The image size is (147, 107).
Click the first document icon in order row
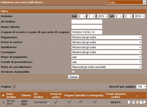[x=129, y=102]
